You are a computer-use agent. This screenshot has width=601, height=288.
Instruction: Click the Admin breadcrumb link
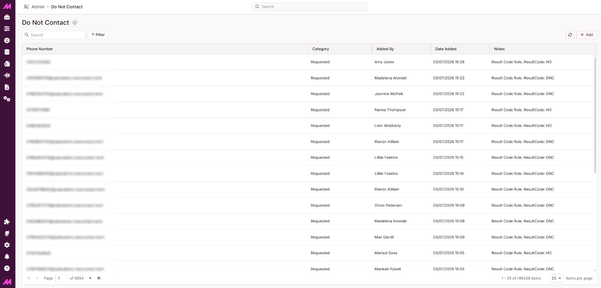(38, 7)
